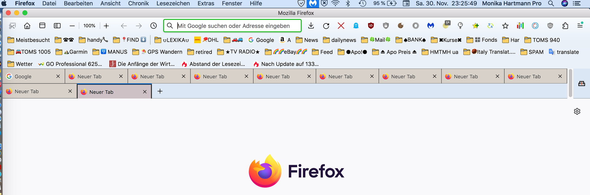Open the Wi-Fi status menu
This screenshot has height=195, width=590.
pos(336,3)
